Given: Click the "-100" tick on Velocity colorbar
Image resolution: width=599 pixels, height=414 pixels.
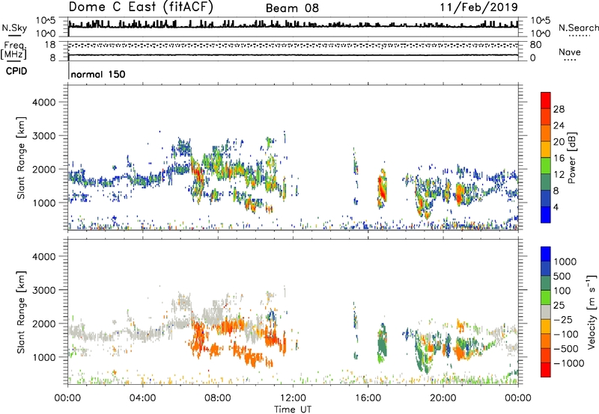Looking at the screenshot, I should [x=566, y=334].
